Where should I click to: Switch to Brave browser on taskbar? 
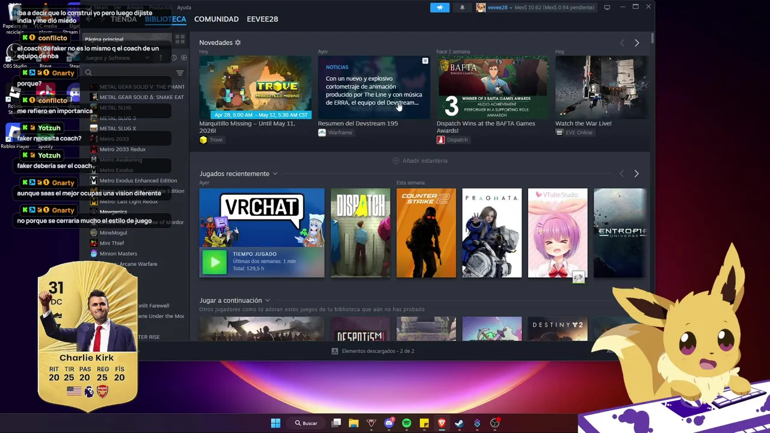pyautogui.click(x=442, y=423)
